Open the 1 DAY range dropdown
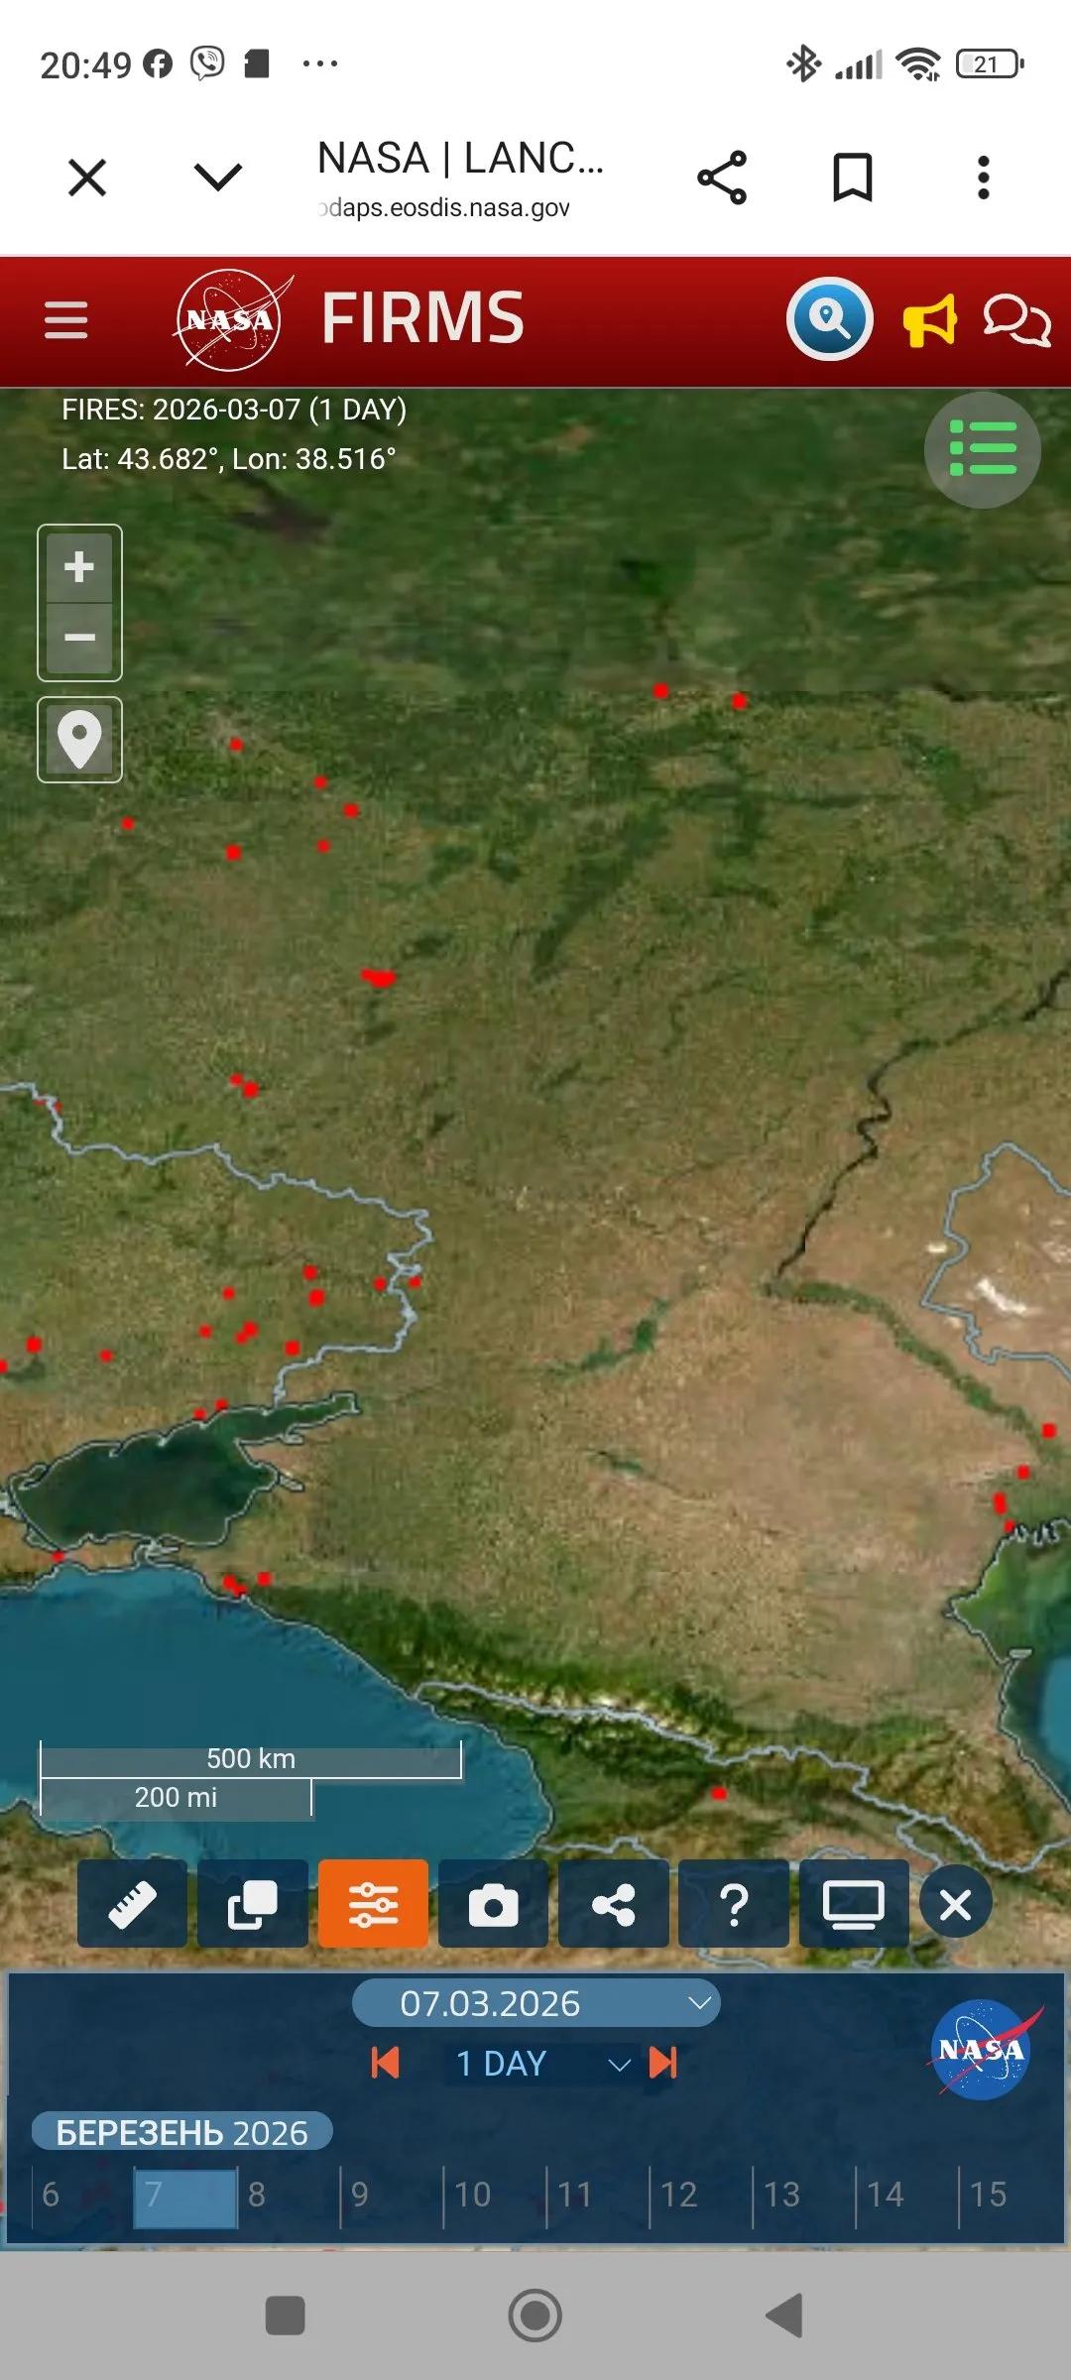Viewport: 1071px width, 2380px height. (541, 2064)
